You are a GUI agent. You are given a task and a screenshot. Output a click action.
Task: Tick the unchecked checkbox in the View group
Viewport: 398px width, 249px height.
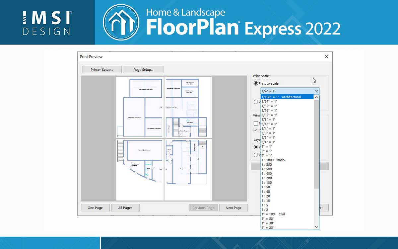click(256, 124)
